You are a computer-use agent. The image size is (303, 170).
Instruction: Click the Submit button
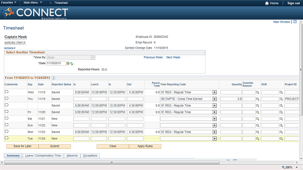click(x=55, y=146)
